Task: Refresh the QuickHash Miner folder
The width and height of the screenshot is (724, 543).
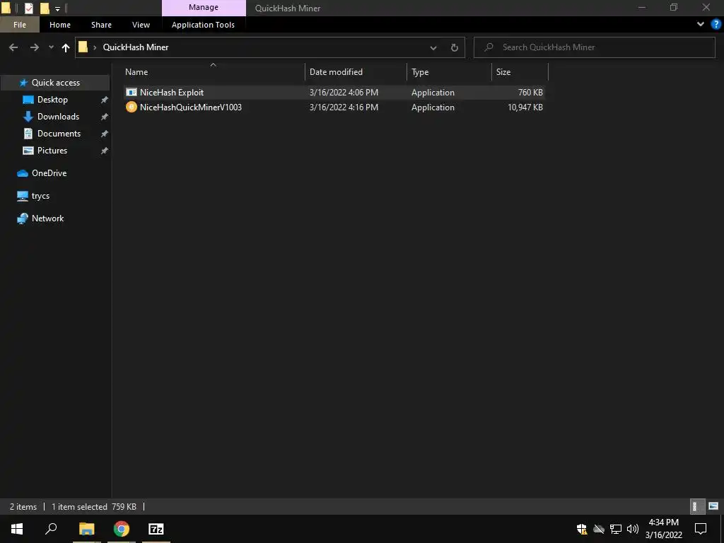Action: pyautogui.click(x=455, y=47)
